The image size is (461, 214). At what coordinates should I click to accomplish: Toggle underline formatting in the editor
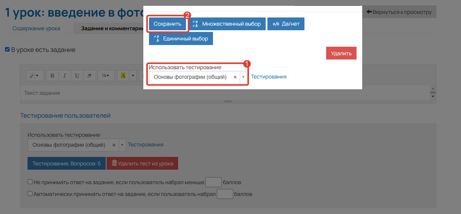click(x=77, y=75)
